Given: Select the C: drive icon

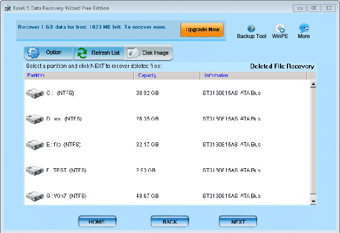Looking at the screenshot, I should point(35,93).
